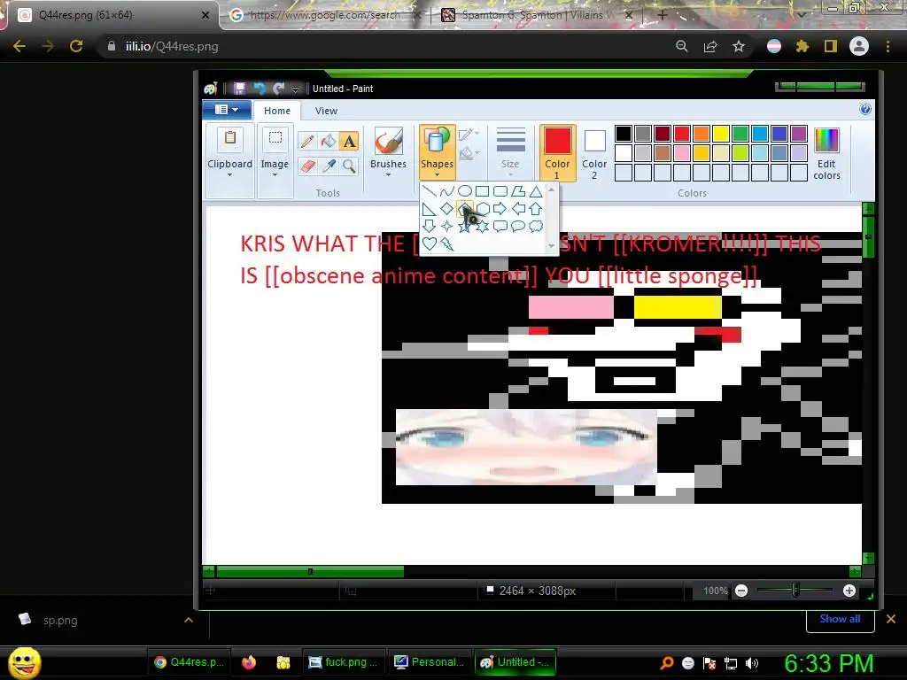907x680 pixels.
Task: Select Color 2 background button
Action: tap(594, 152)
